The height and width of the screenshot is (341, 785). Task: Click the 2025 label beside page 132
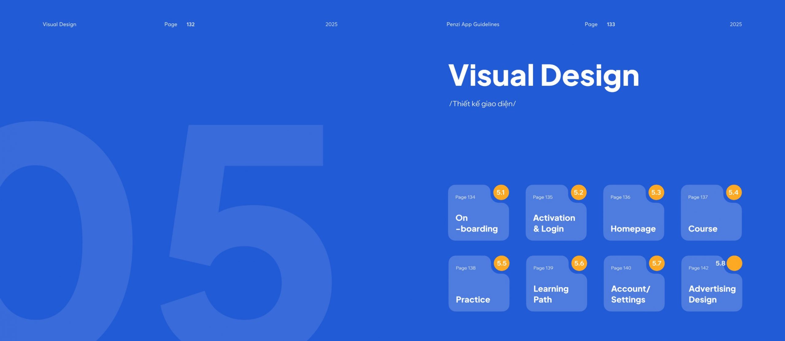coord(331,24)
